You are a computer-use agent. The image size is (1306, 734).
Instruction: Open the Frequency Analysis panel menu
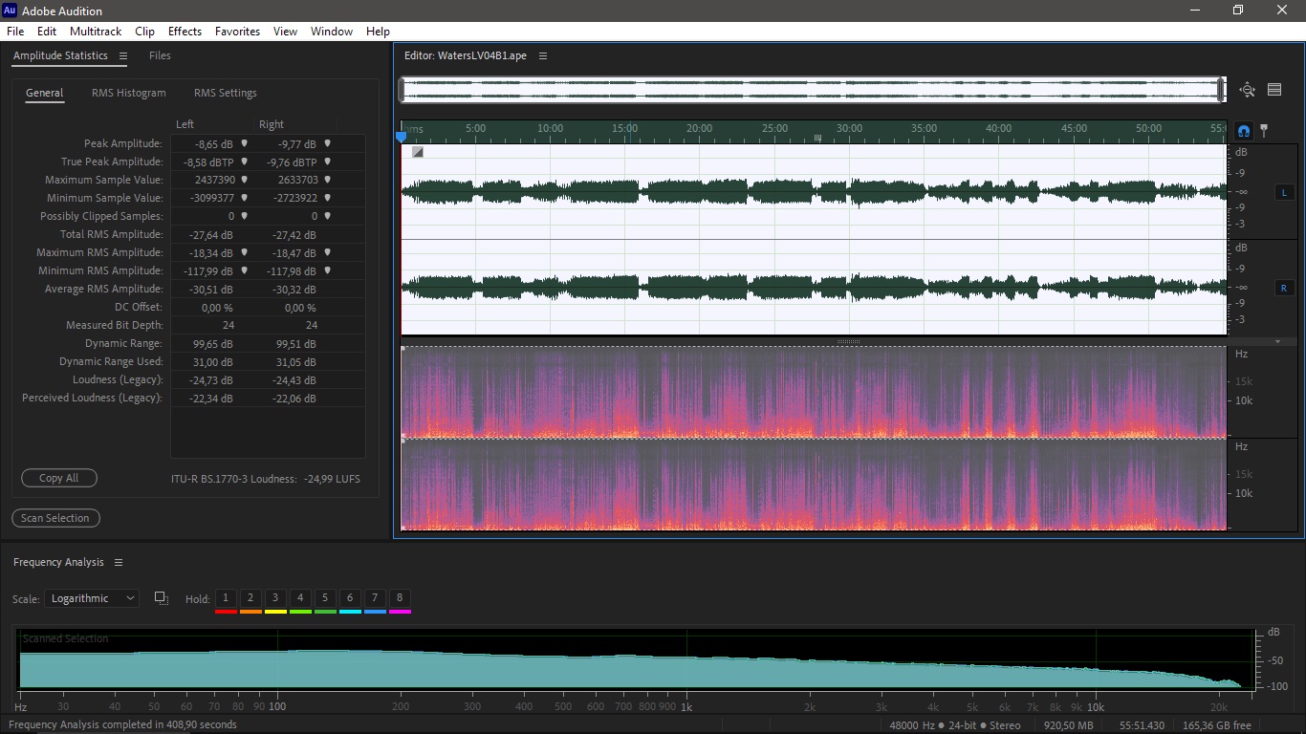click(119, 563)
